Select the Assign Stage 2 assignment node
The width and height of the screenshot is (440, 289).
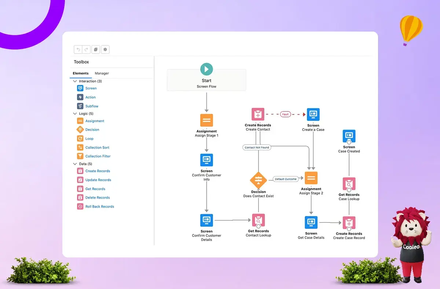point(311,178)
